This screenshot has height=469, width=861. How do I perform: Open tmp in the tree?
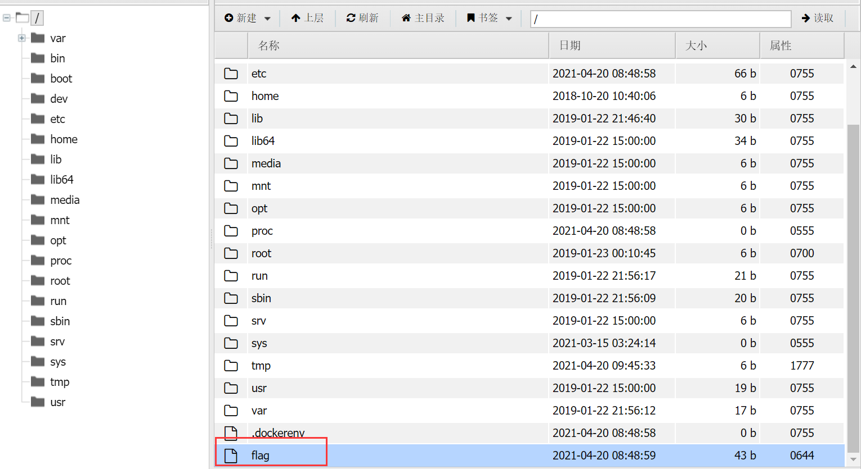pos(60,382)
